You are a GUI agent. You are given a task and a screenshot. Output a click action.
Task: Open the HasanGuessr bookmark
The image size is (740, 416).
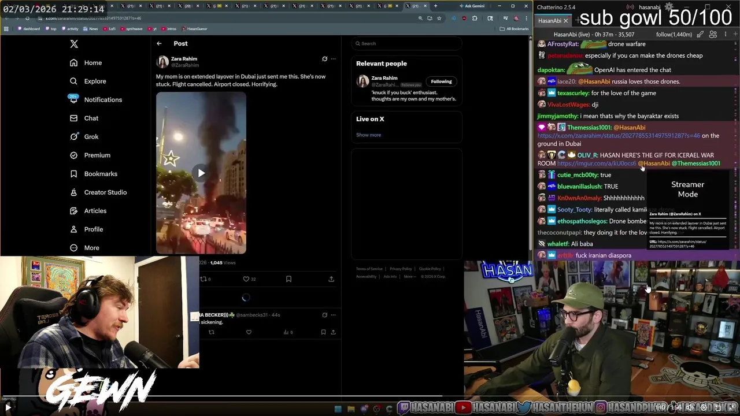(194, 28)
